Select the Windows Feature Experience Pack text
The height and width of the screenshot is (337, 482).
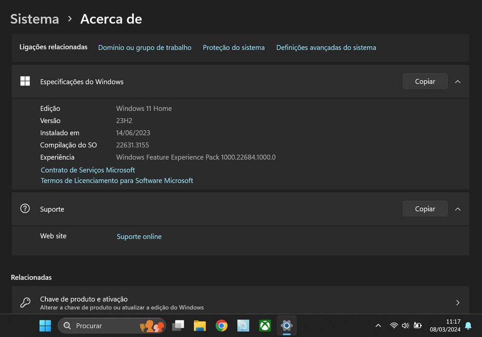(196, 157)
